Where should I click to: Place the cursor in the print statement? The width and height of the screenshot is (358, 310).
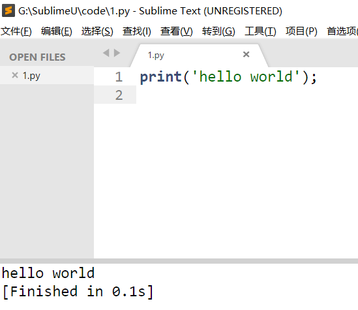click(x=228, y=77)
